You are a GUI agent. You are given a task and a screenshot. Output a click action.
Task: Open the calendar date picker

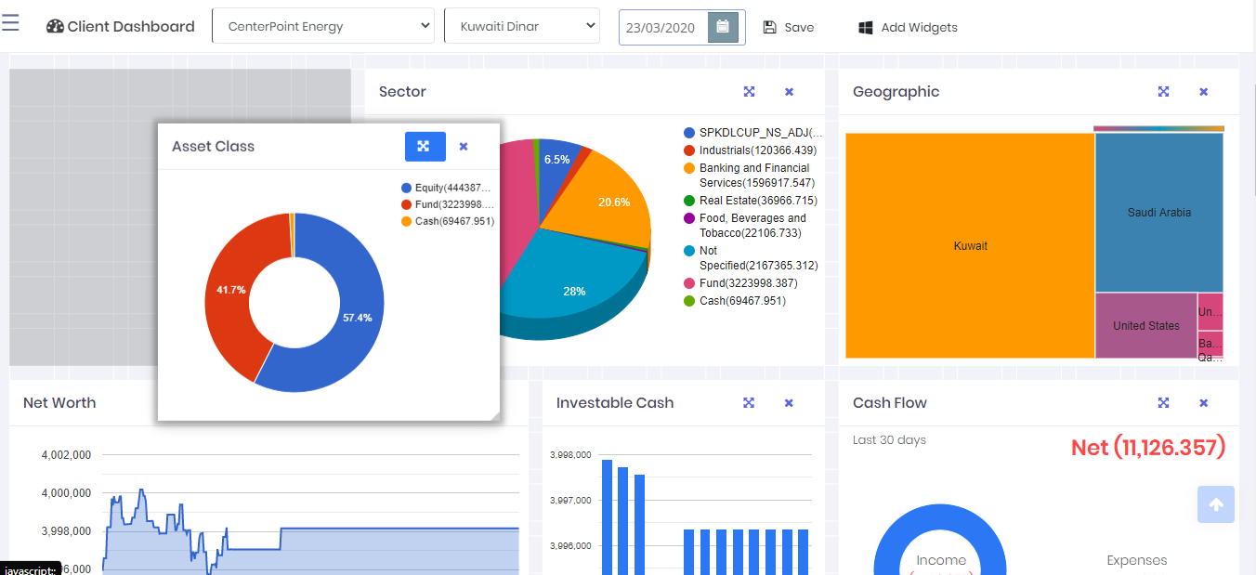724,27
